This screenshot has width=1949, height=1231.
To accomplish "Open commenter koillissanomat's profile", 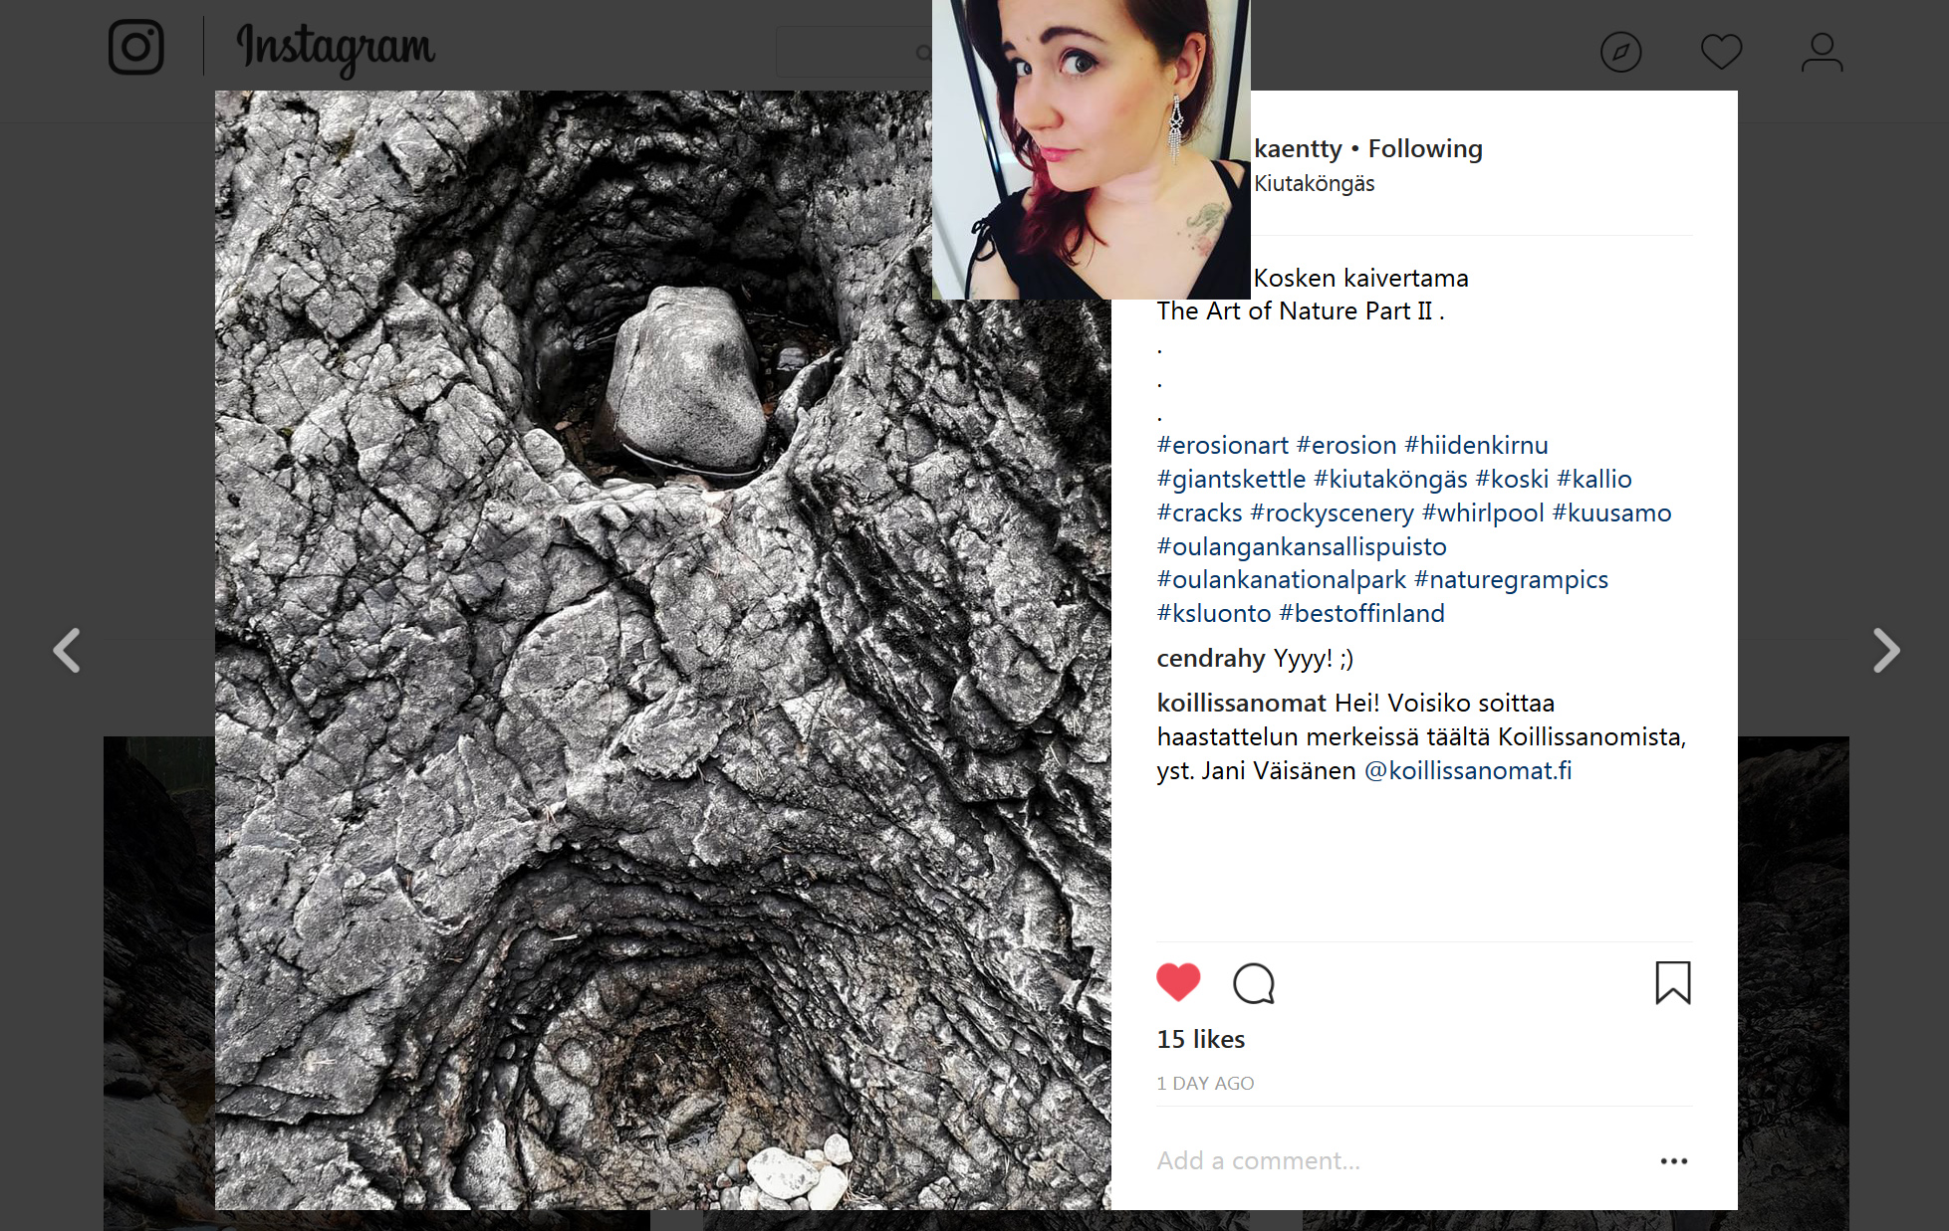I will point(1241,703).
